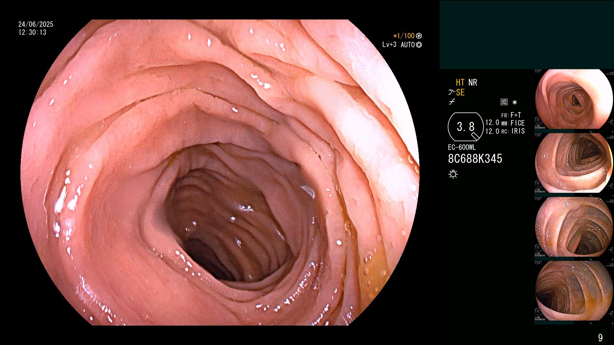Click the RC: IRIS setting
Screen dimensions: 614x345
513,131
